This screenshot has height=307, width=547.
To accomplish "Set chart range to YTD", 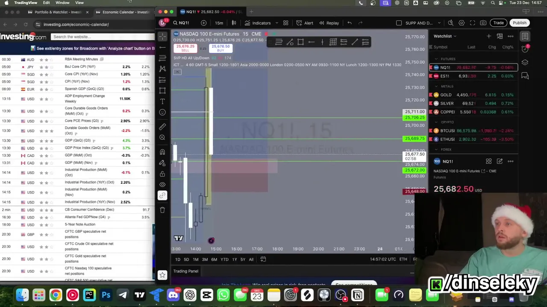I will tap(224, 260).
